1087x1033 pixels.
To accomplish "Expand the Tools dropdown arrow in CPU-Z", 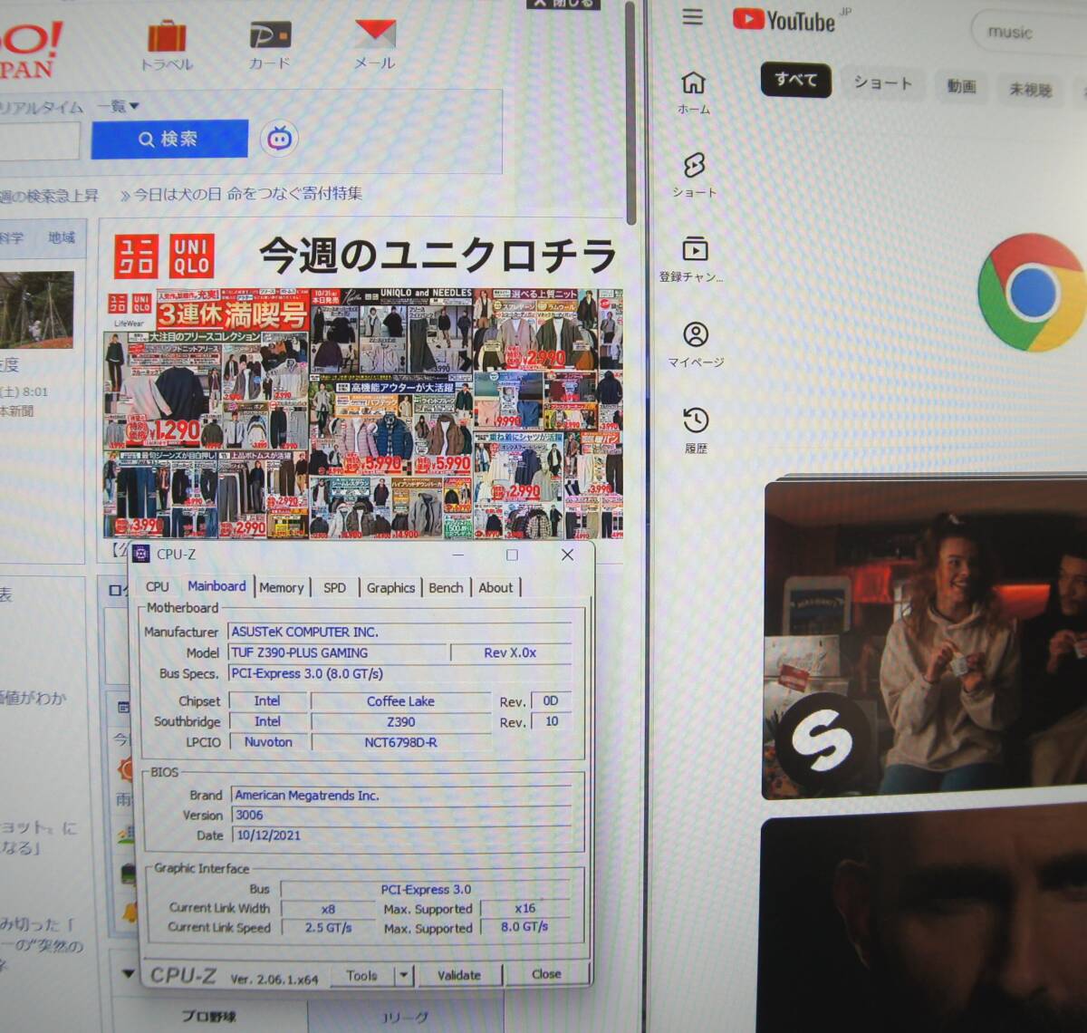I will pos(404,976).
